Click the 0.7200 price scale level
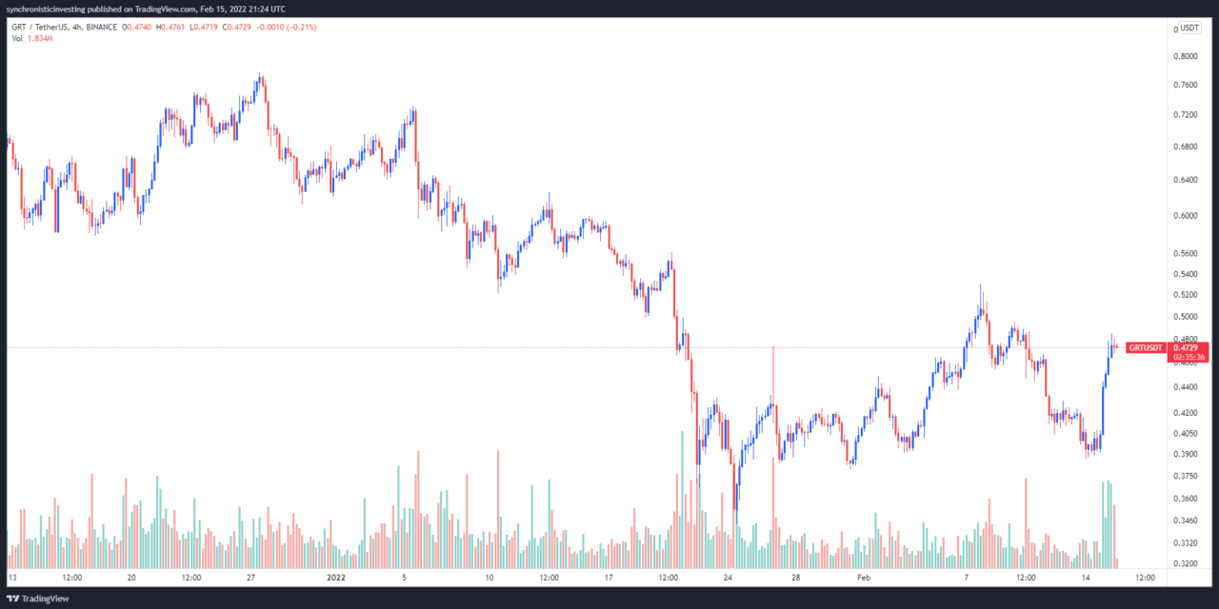Screen dimensions: 1219x609 coord(1187,115)
